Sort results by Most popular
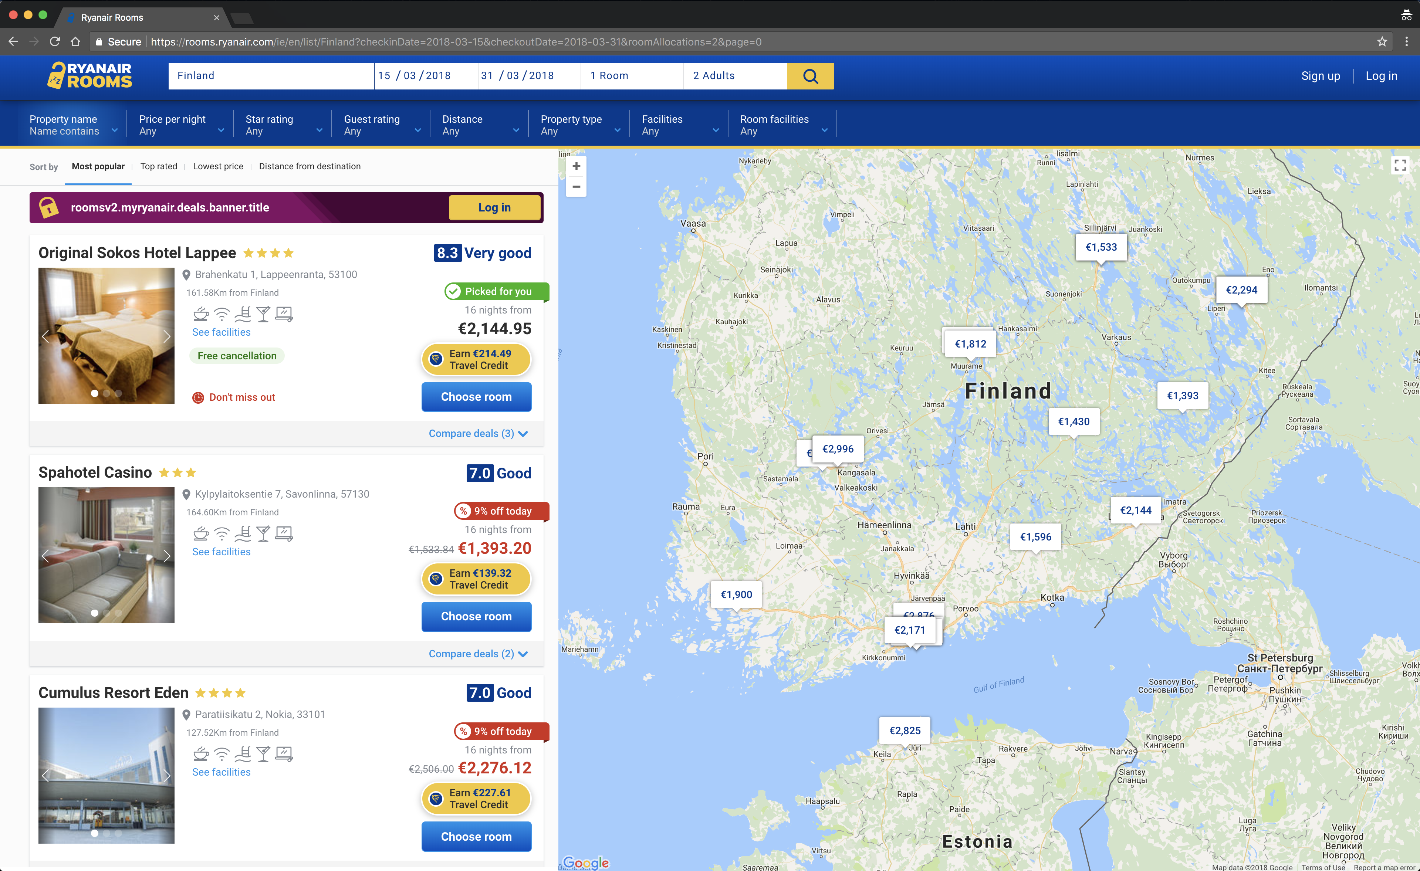 click(98, 166)
